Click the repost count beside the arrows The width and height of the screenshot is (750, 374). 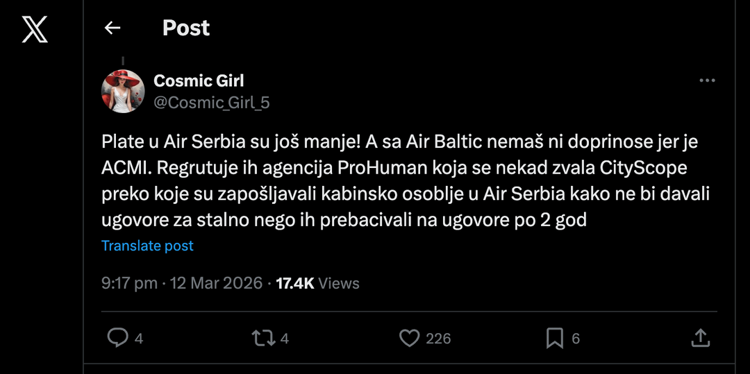pos(285,339)
